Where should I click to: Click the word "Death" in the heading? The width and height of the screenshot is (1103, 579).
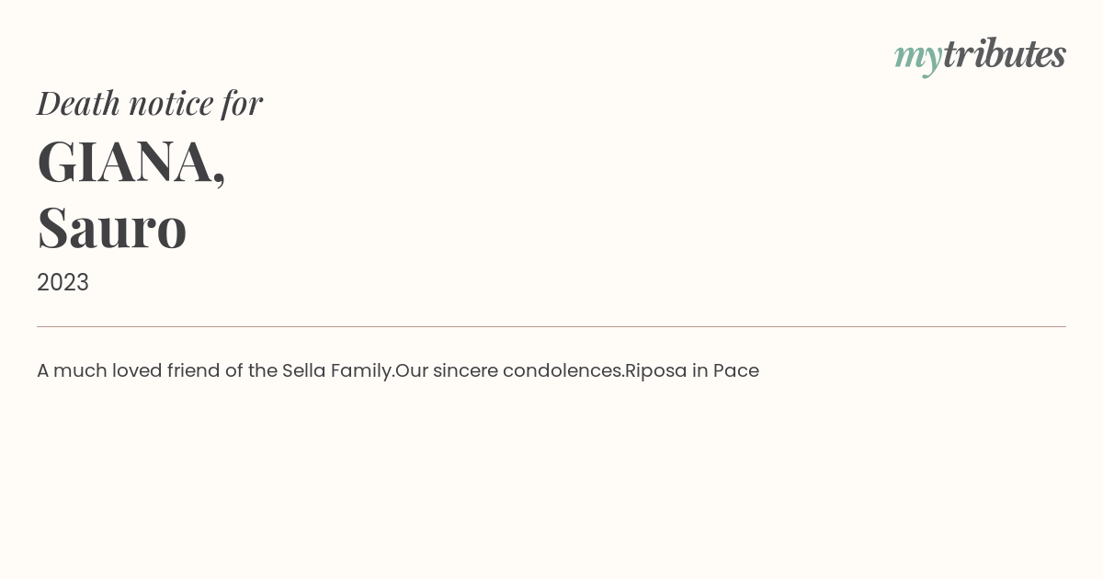[78, 103]
